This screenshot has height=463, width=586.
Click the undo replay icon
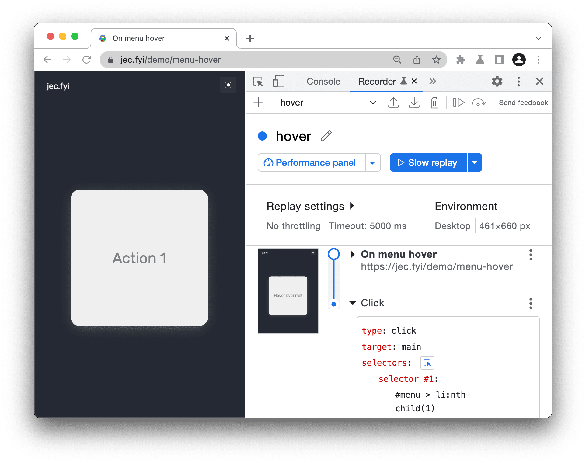point(478,103)
